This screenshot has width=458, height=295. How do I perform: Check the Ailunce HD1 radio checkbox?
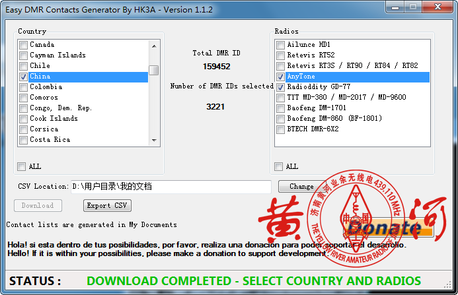tap(280, 45)
